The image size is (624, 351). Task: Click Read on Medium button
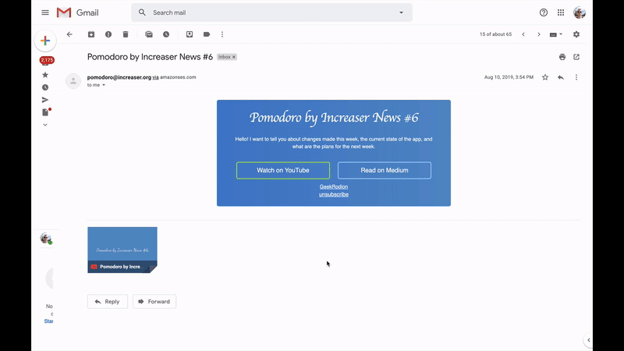(x=385, y=170)
